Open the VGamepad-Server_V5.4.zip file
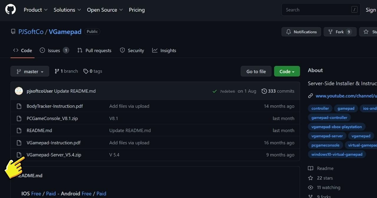 tap(54, 155)
